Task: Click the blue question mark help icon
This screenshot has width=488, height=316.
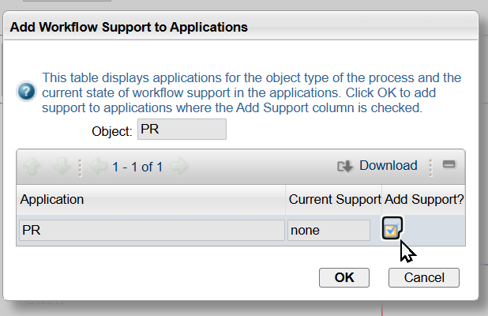Action: point(25,89)
